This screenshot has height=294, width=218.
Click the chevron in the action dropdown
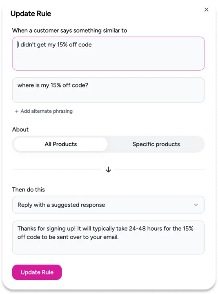(196, 205)
